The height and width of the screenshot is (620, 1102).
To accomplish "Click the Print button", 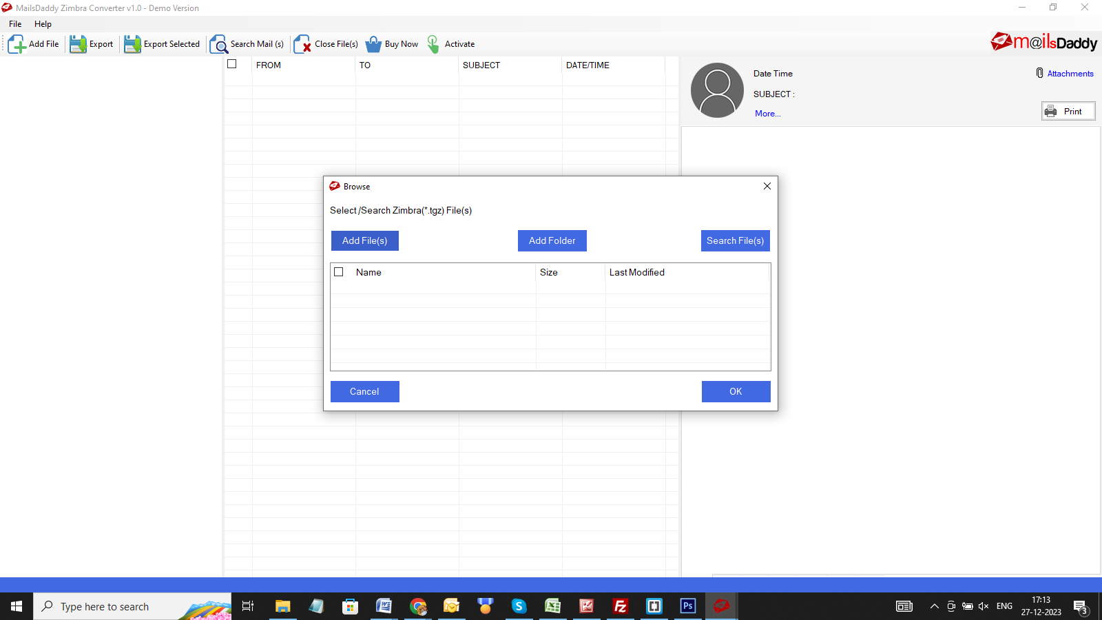I will tap(1068, 111).
